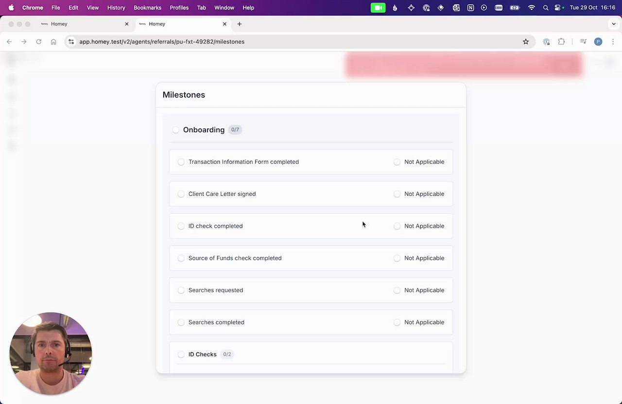The image size is (622, 404).
Task: Open the Window menu
Action: pos(224,8)
